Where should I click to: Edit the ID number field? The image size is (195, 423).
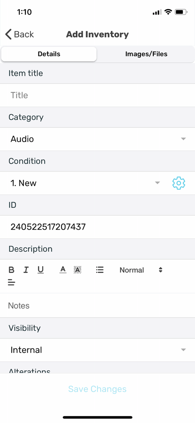pyautogui.click(x=97, y=227)
